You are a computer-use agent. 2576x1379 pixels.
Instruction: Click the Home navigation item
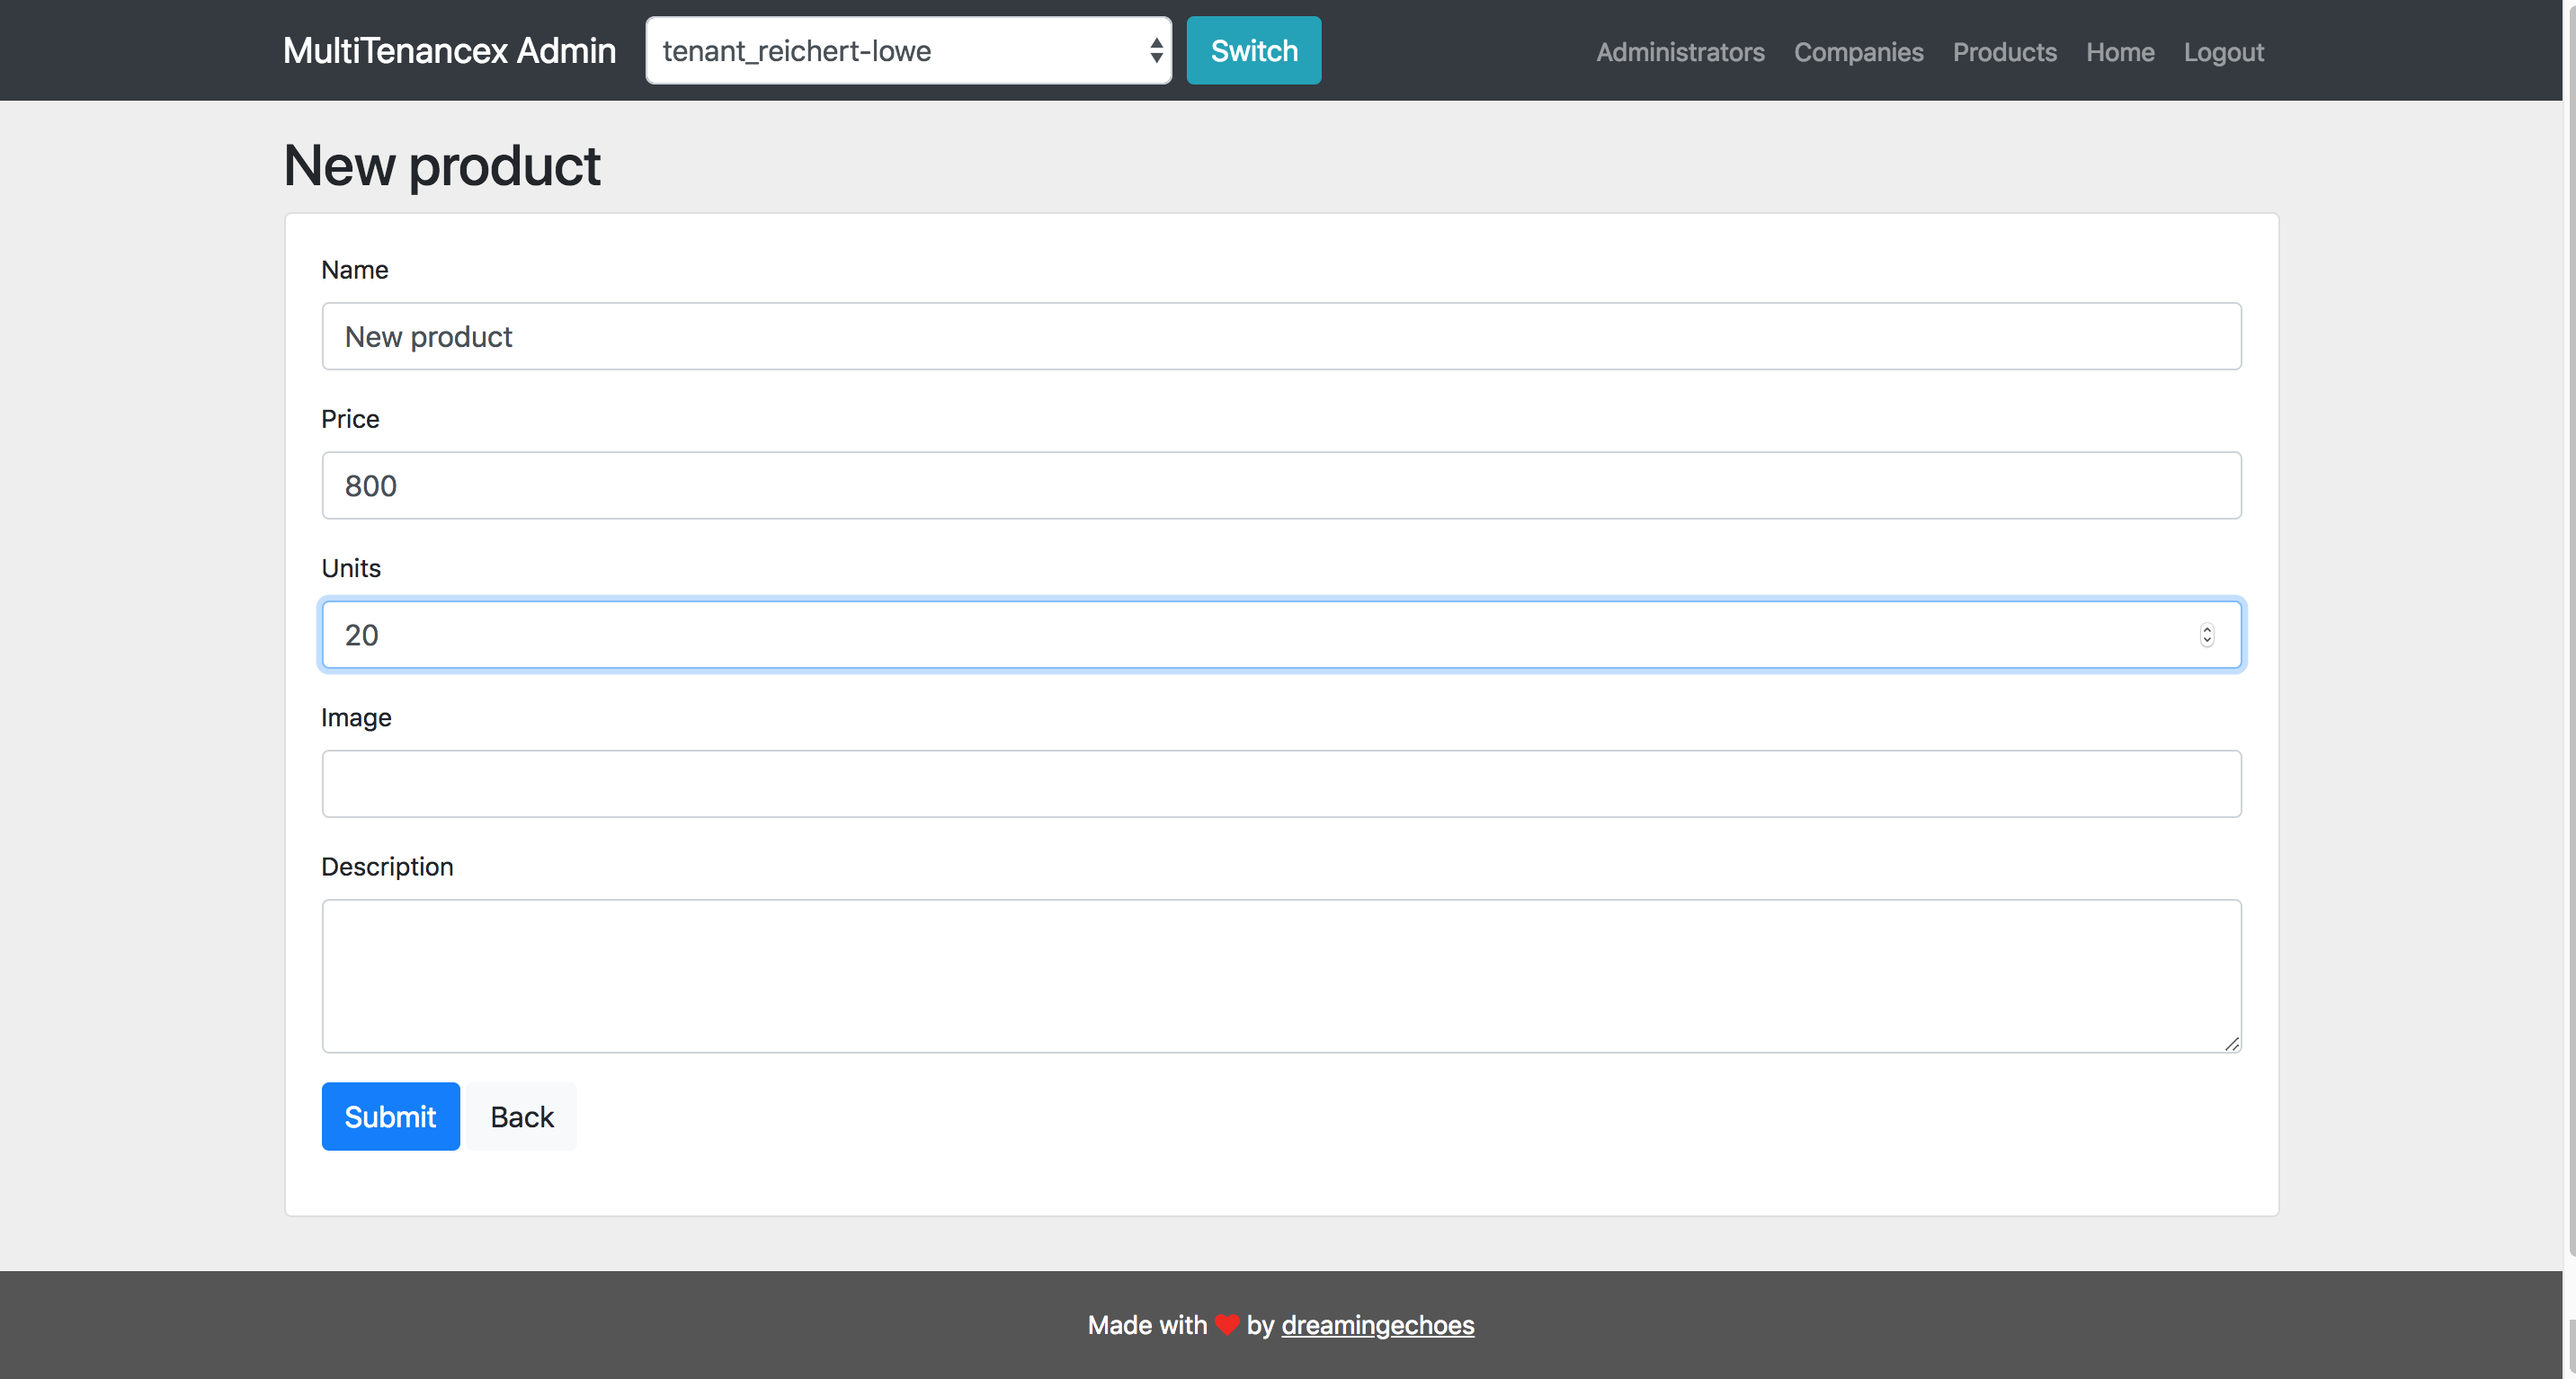2119,51
